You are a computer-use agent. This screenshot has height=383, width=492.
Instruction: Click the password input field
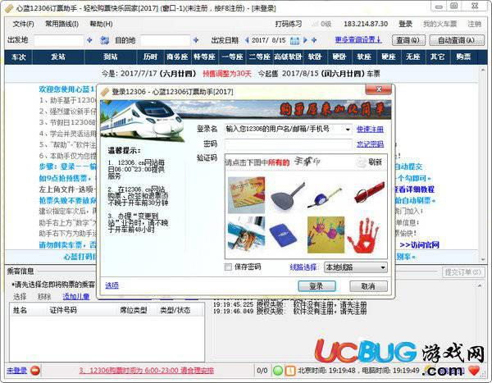pyautogui.click(x=289, y=144)
